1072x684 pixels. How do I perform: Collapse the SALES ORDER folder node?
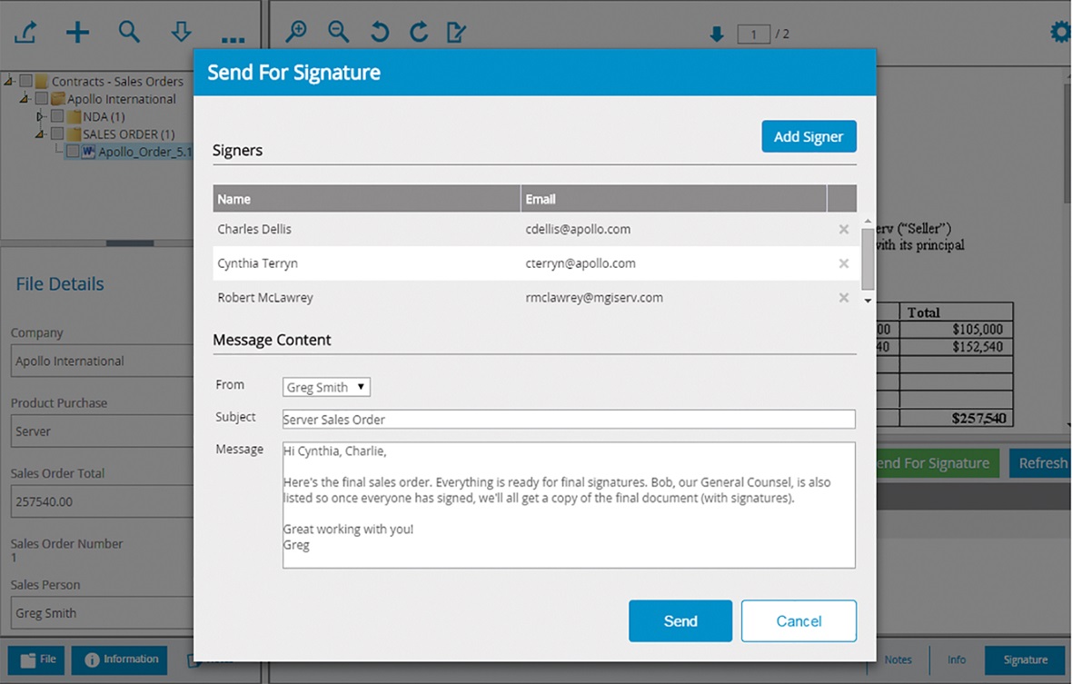point(40,134)
